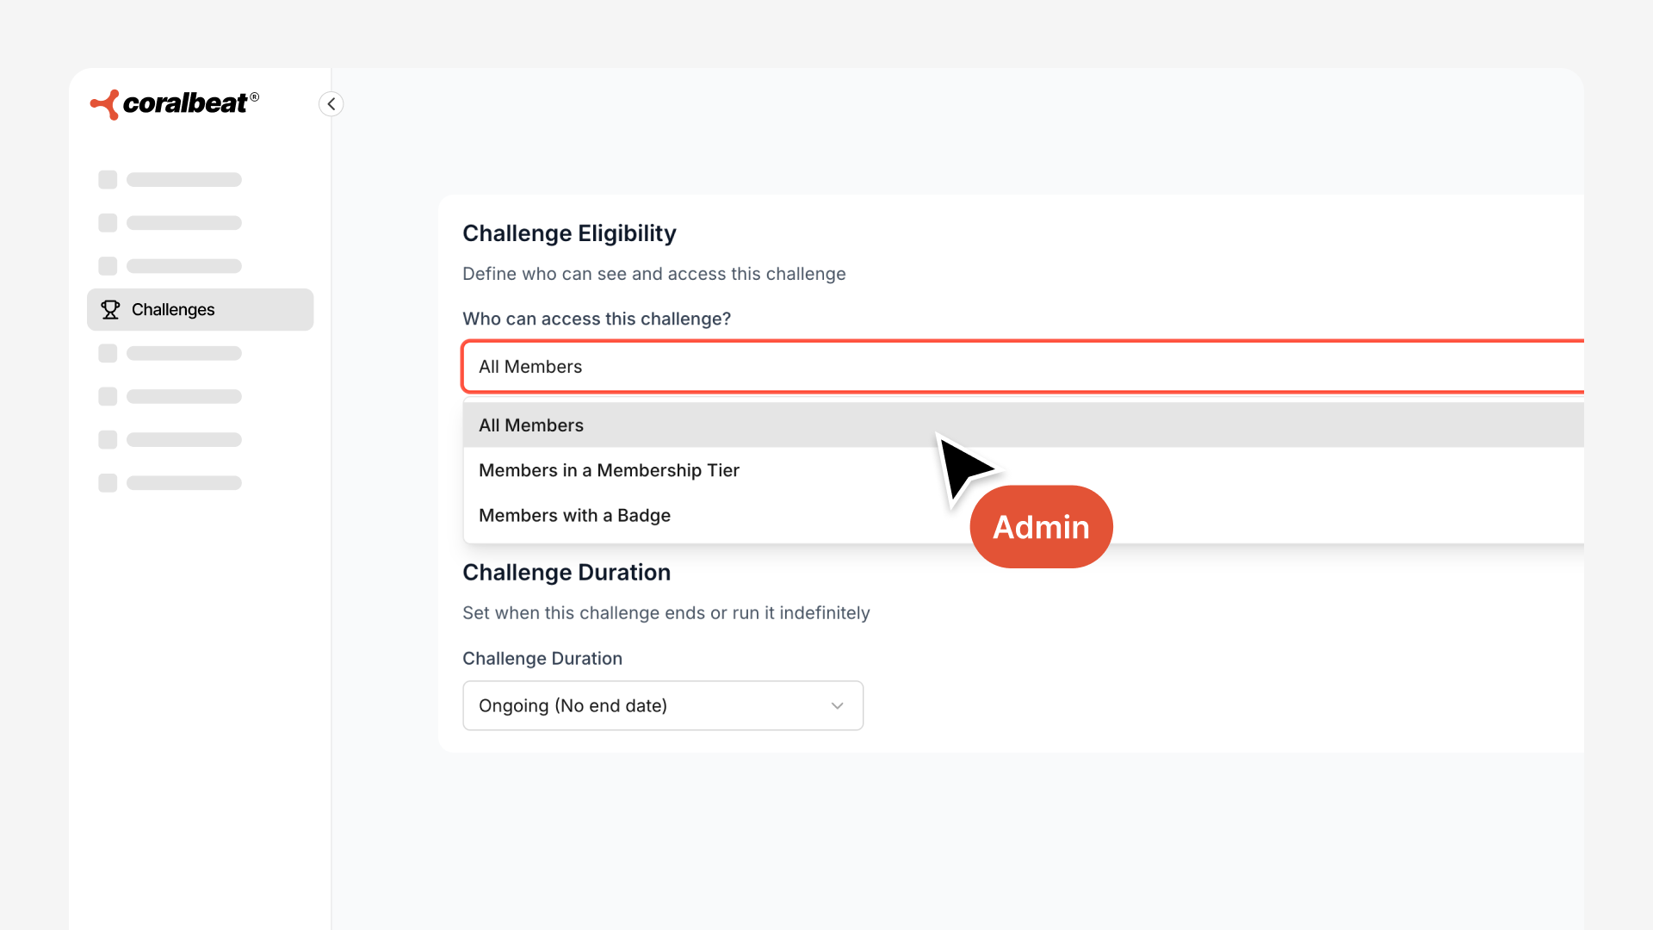Select the bottommost placeholder sidebar item

(x=170, y=483)
